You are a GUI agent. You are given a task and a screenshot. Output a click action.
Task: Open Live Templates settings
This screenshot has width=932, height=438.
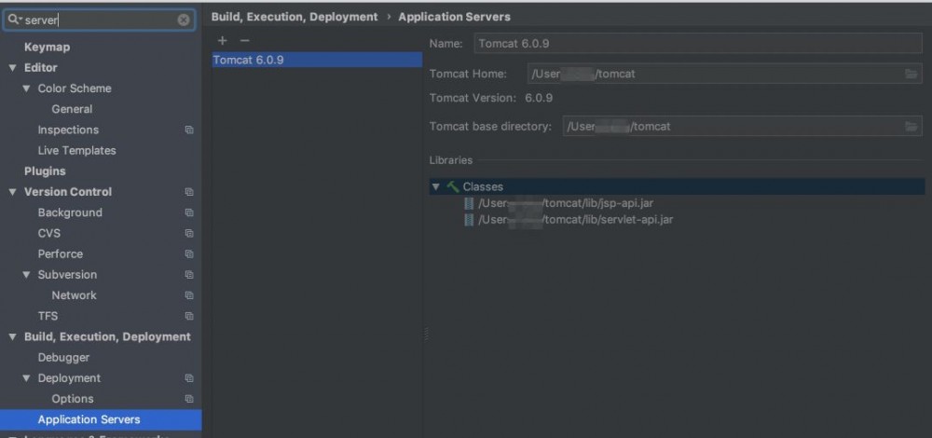tap(76, 151)
